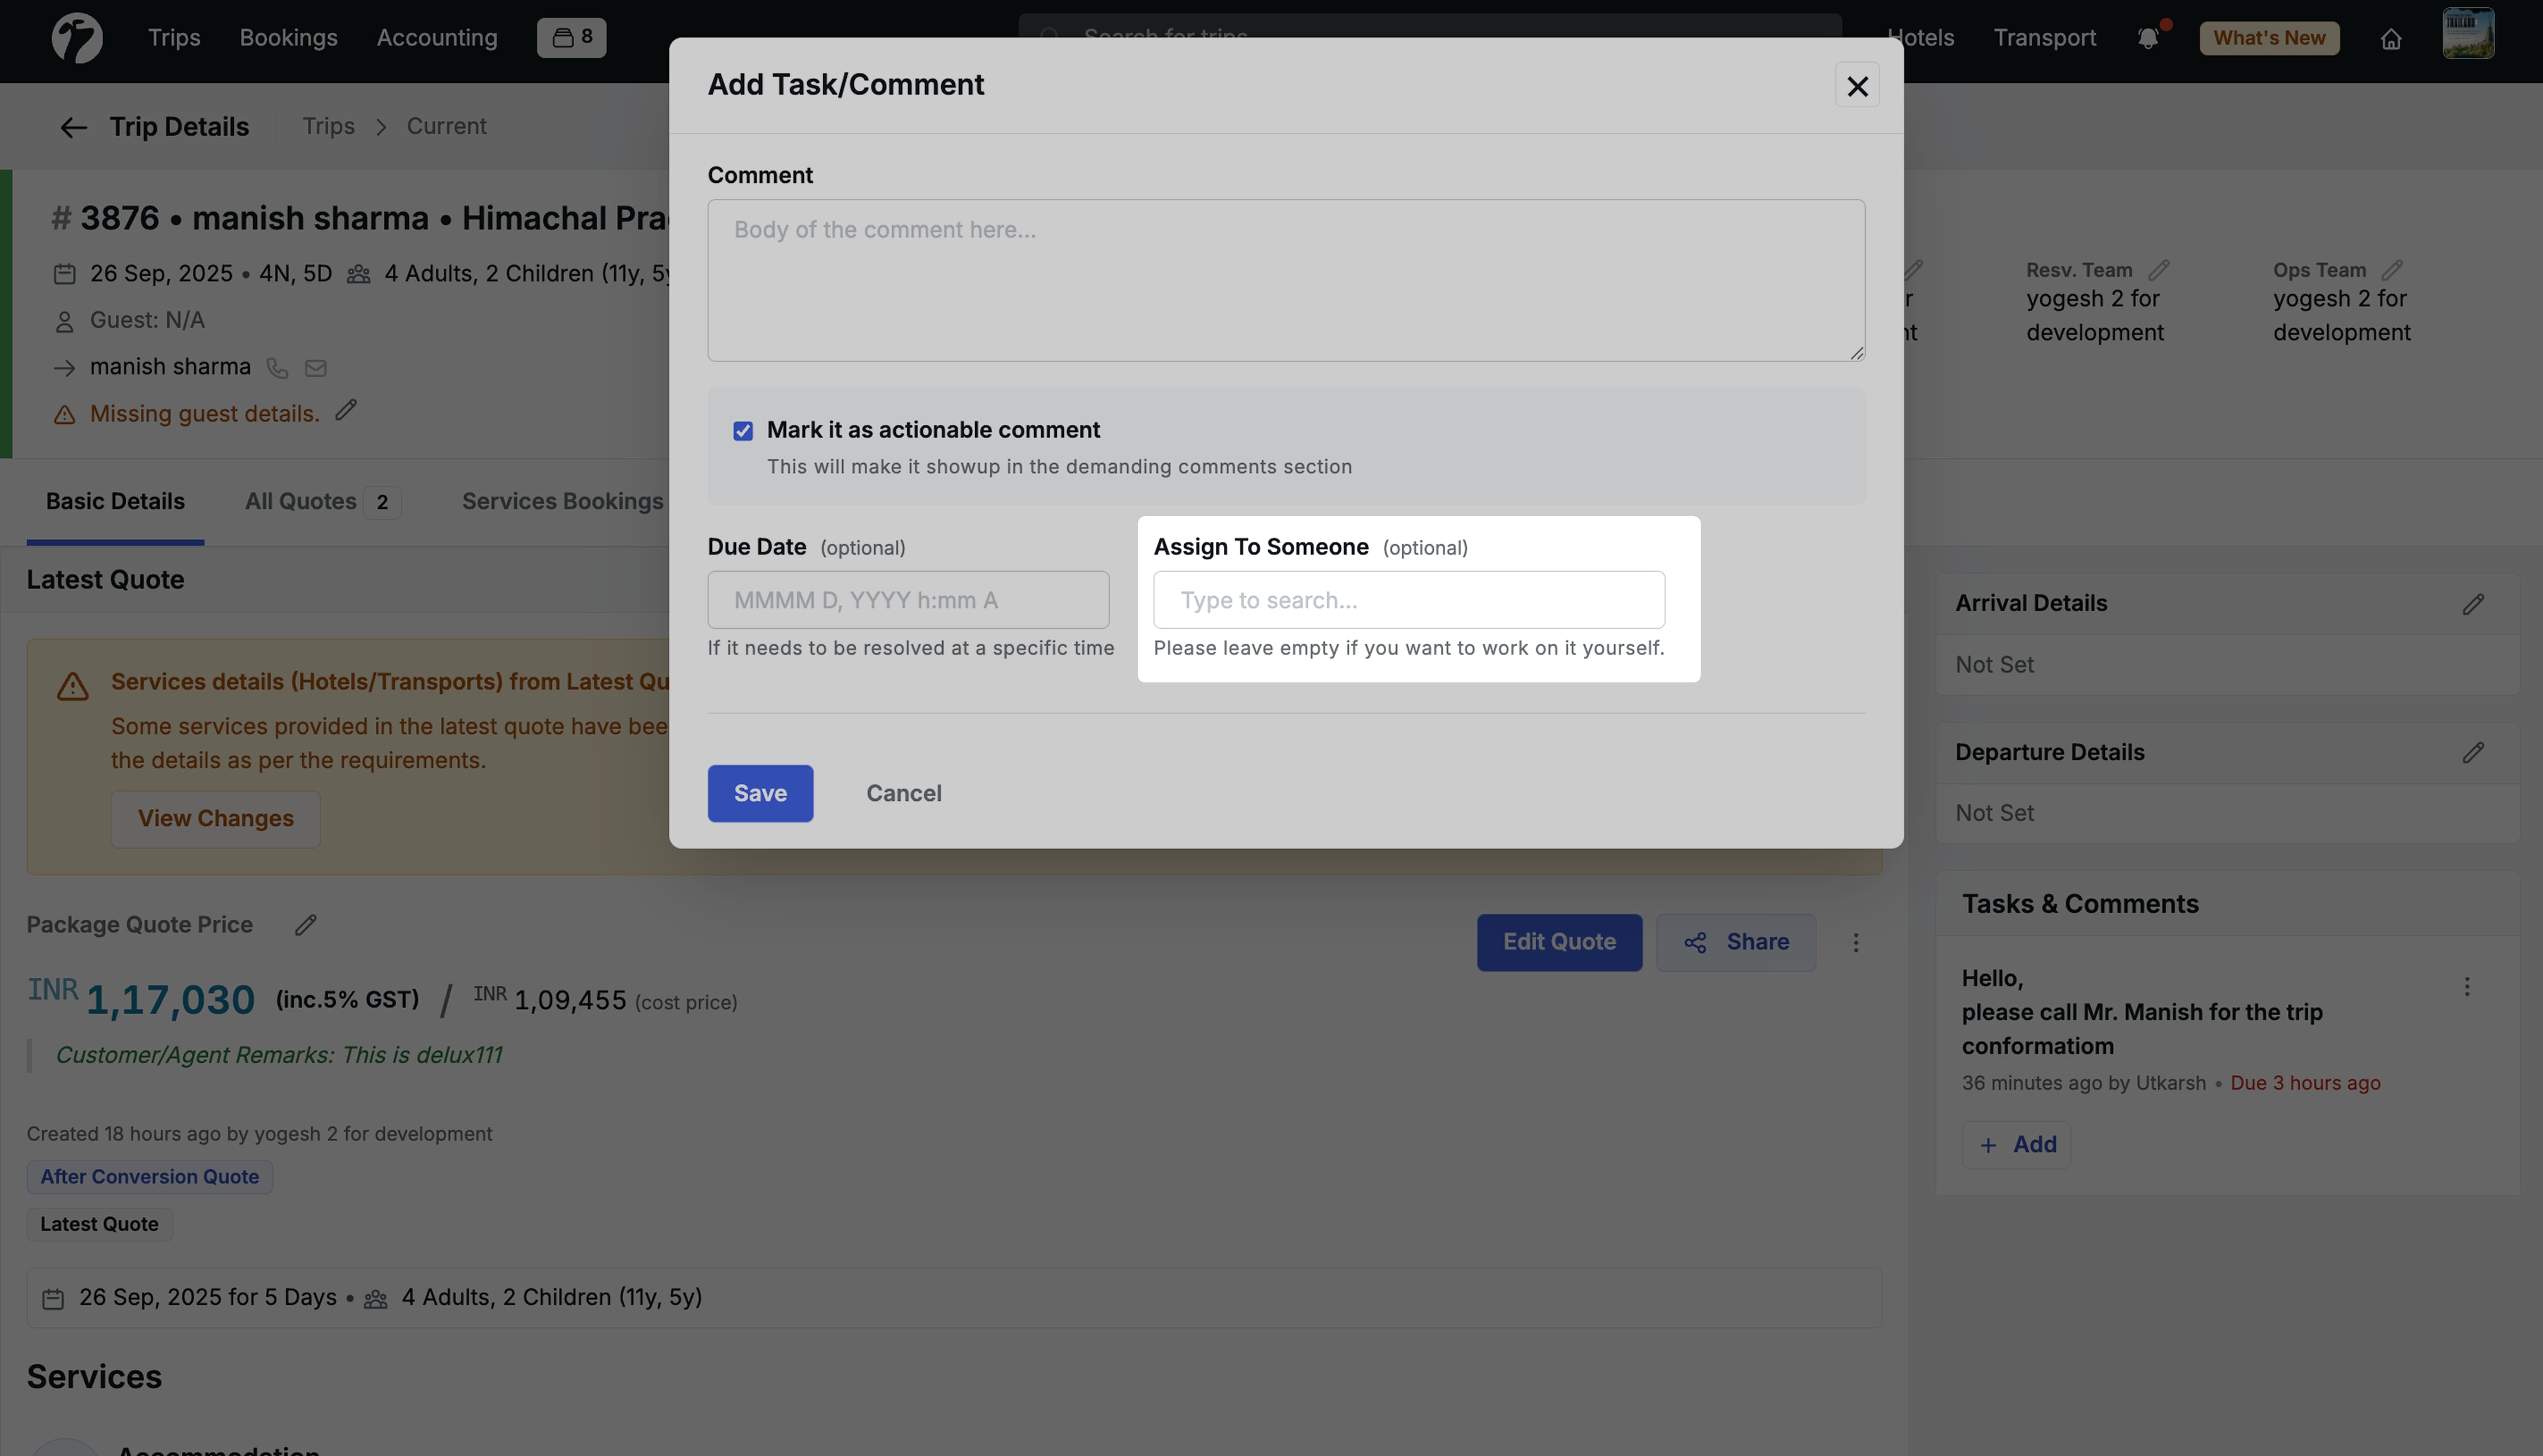2543x1456 pixels.
Task: Uncheck Mark it as actionable comment
Action: (x=743, y=430)
